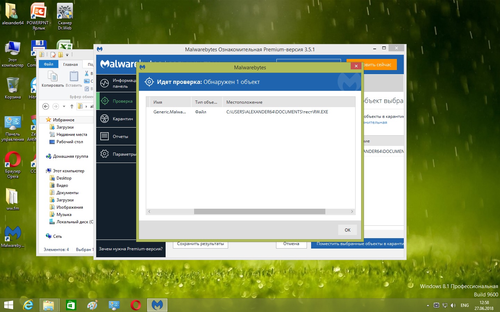
Task: Click the Тип объекта column header
Action: click(x=207, y=102)
